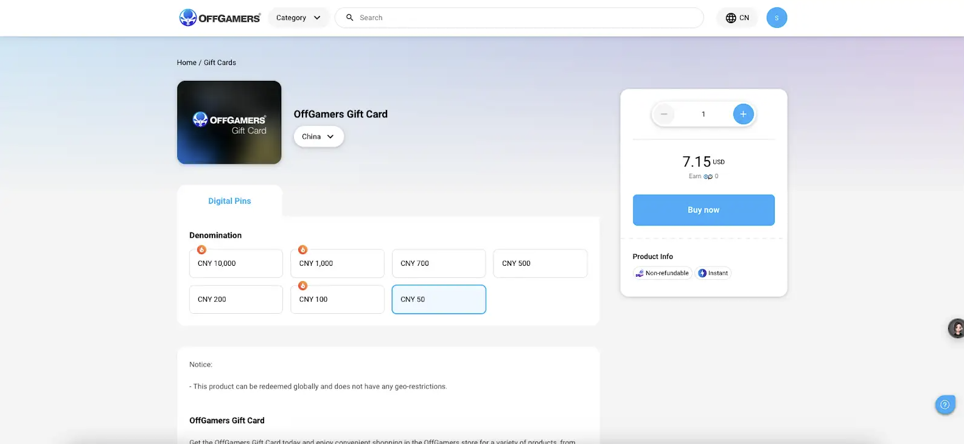Viewport: 964px width, 444px height.
Task: Click the Instant delivery tag
Action: coord(713,273)
